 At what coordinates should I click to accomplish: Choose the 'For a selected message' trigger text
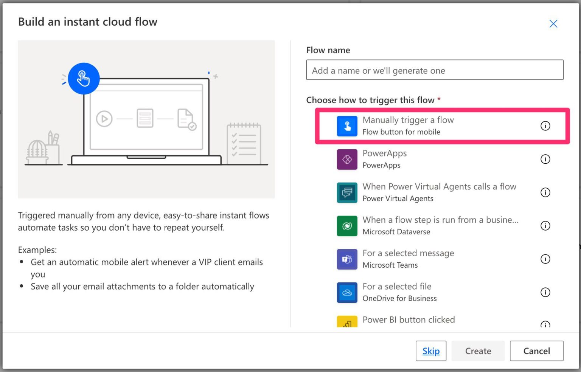[x=408, y=253]
